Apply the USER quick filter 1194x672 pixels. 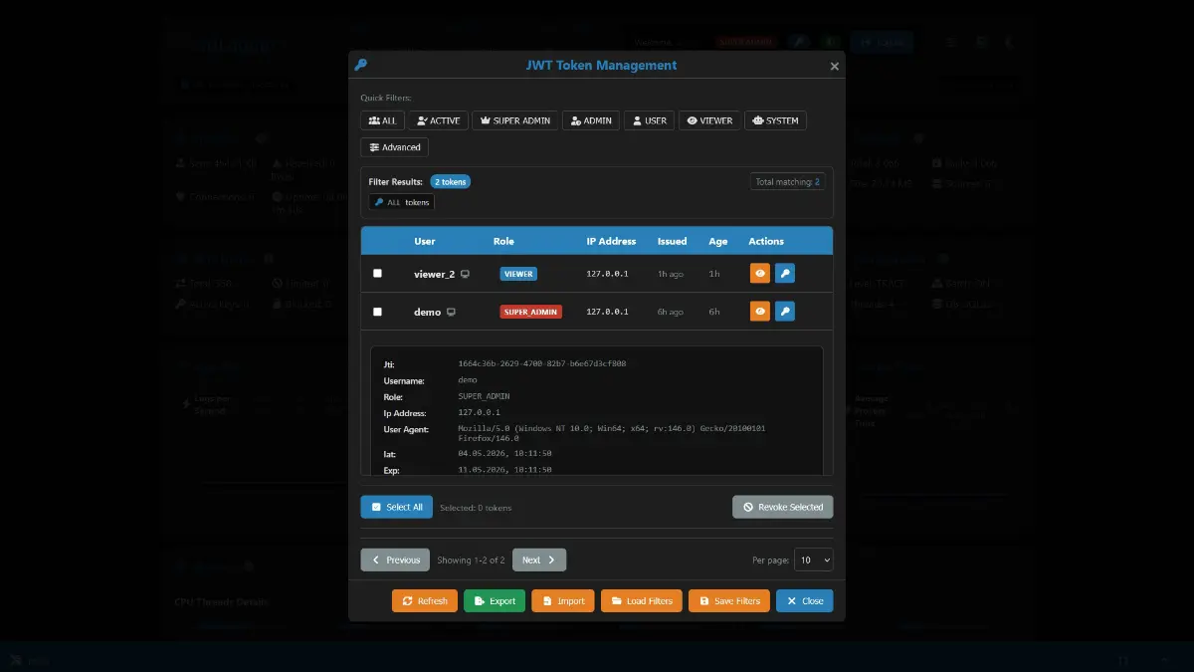coord(649,120)
